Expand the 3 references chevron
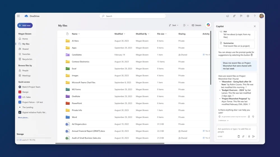280x157 pixels. (x=228, y=120)
